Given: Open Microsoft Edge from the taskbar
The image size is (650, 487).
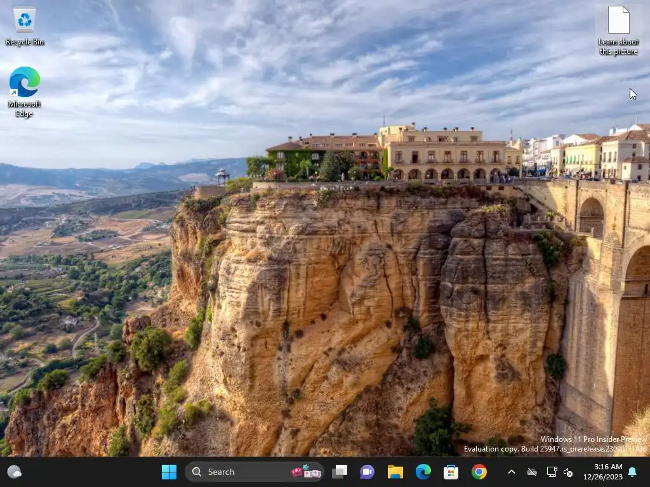Looking at the screenshot, I should (x=423, y=472).
